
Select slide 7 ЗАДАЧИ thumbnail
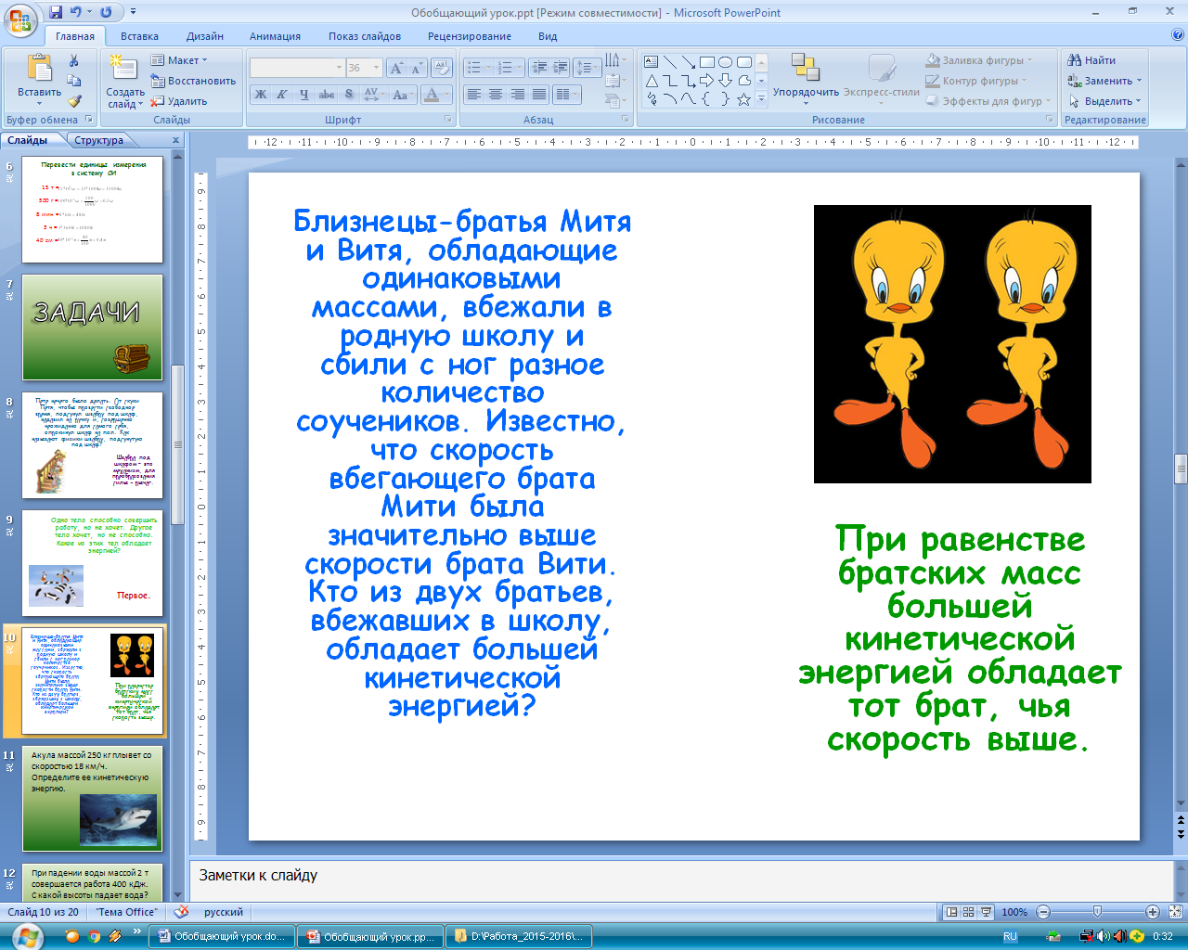(92, 327)
